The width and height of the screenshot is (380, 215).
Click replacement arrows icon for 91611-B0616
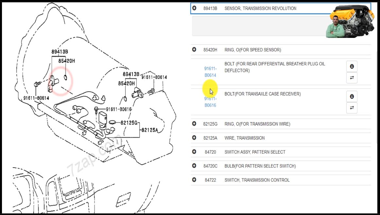pyautogui.click(x=352, y=108)
